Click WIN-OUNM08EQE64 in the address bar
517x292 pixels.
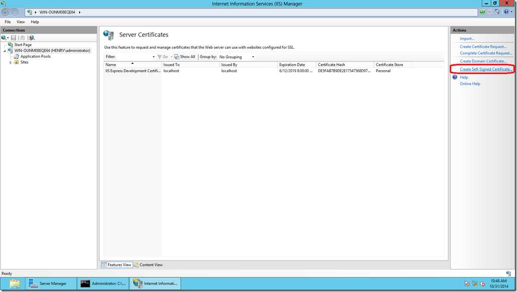click(x=57, y=12)
